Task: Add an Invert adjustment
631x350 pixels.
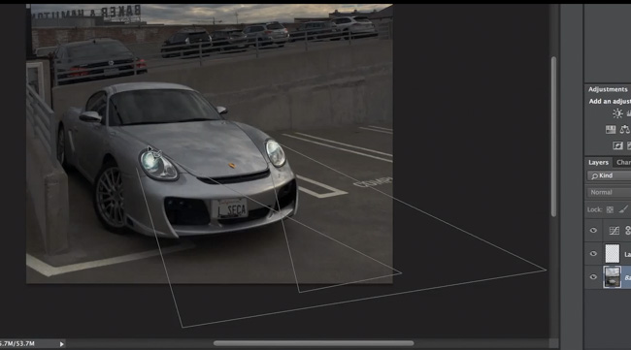Action: coord(617,145)
